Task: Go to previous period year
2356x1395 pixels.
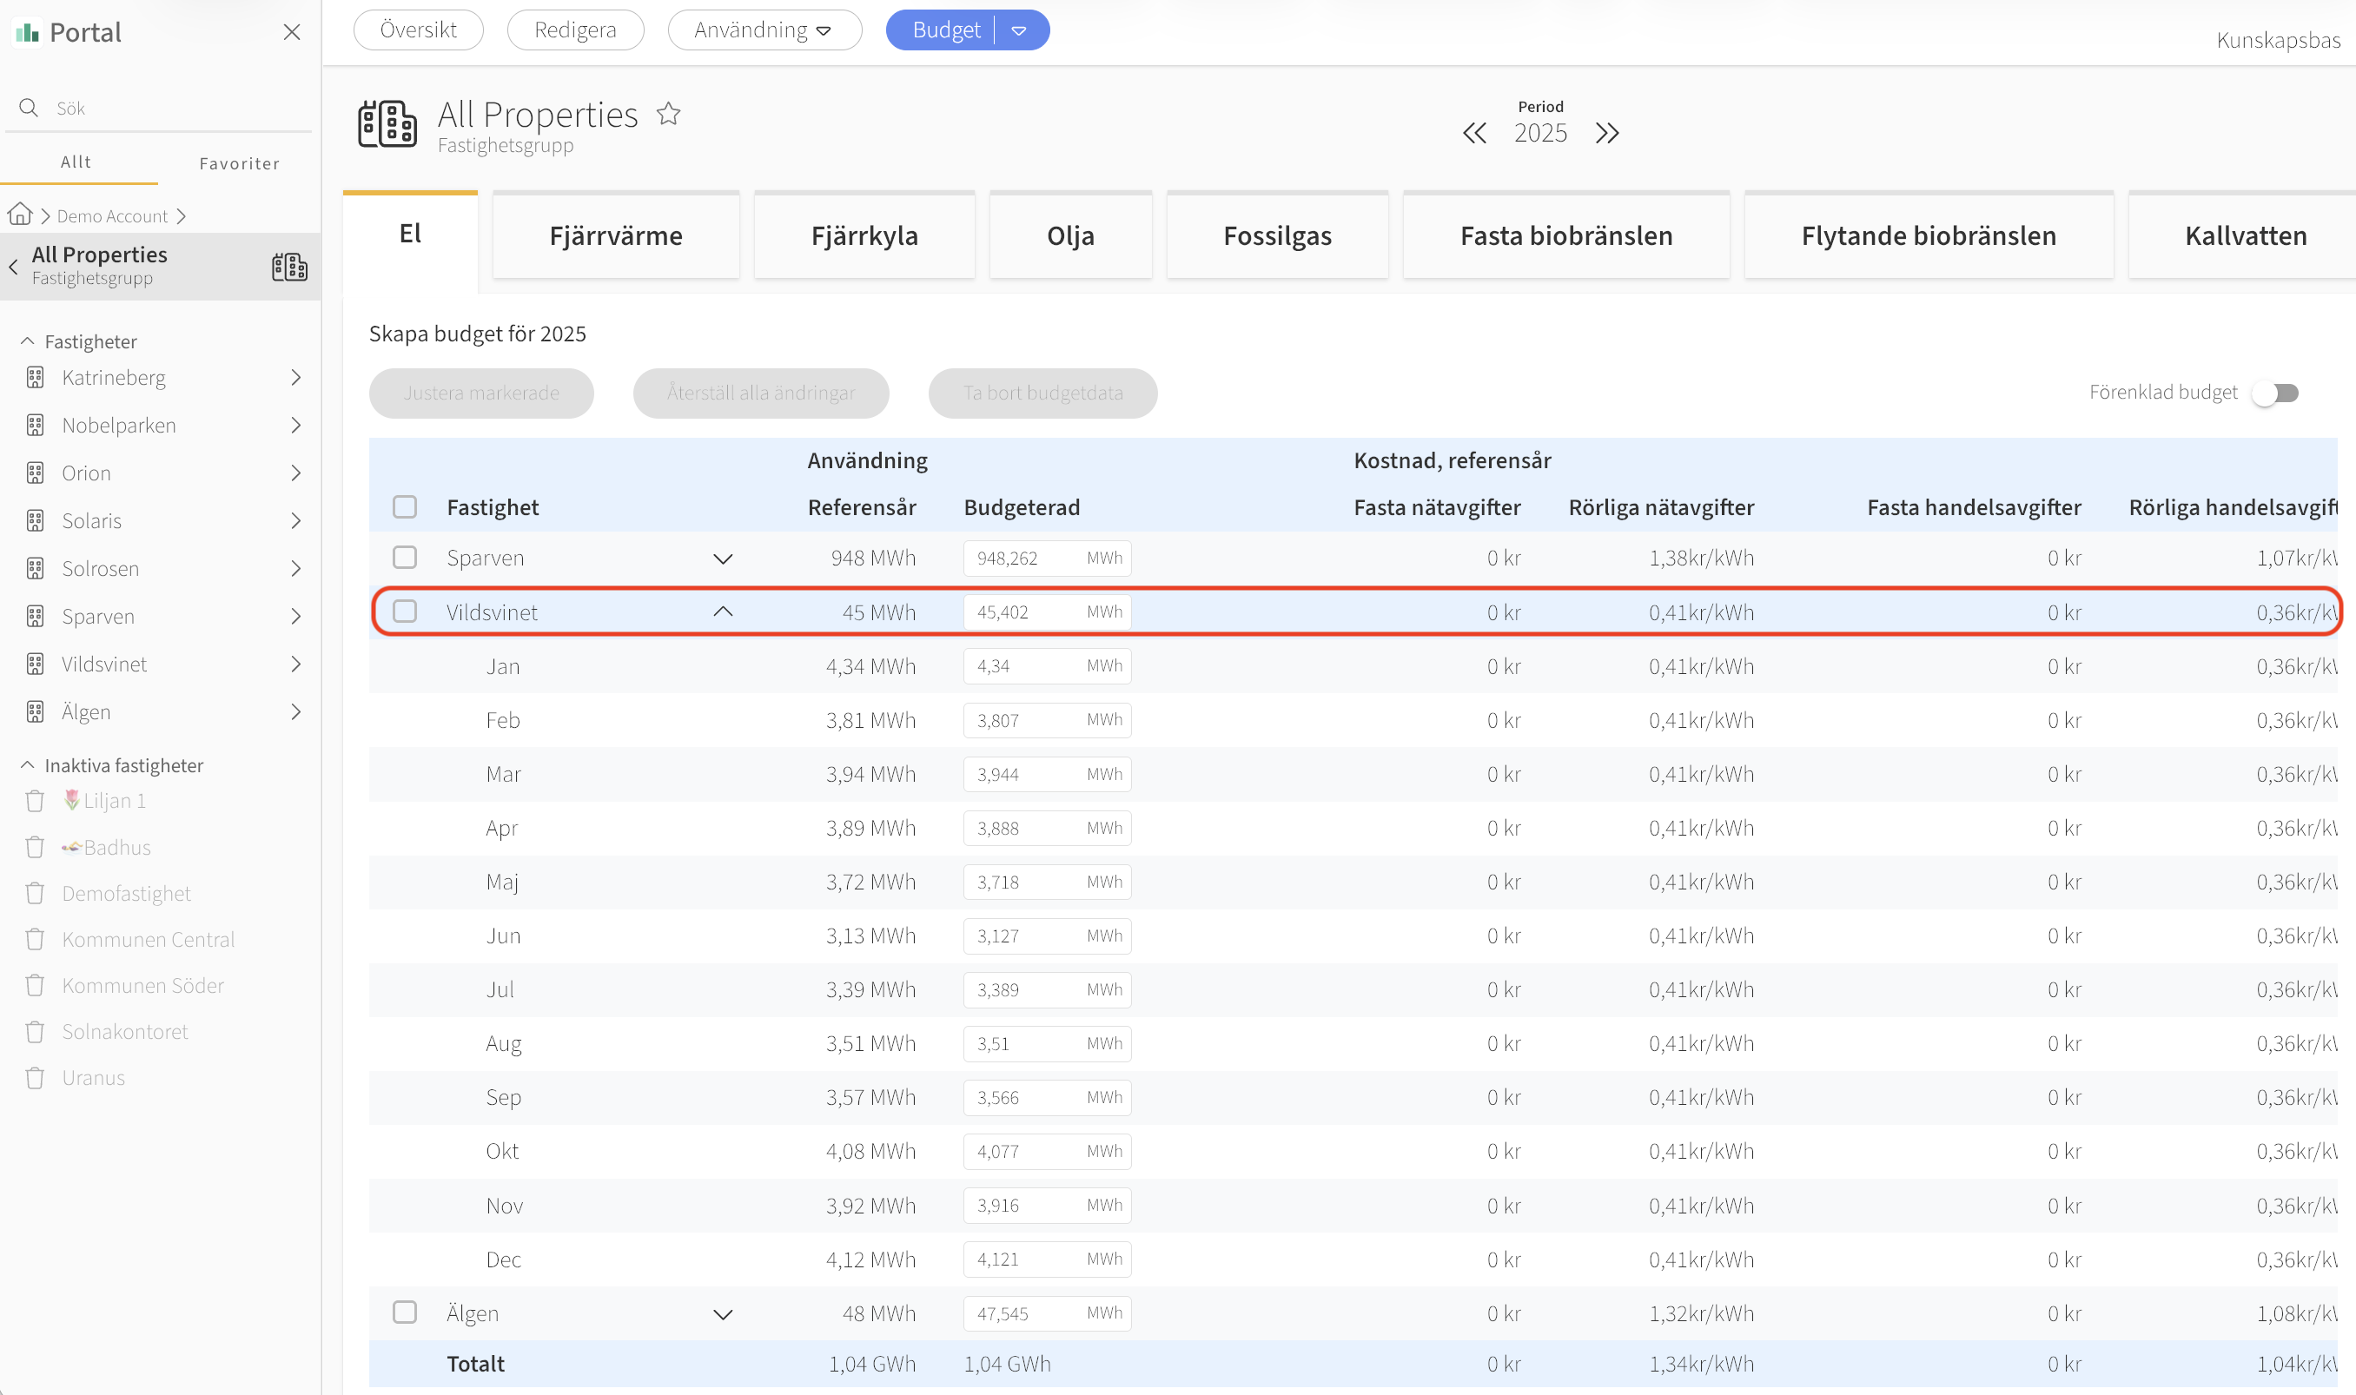Action: tap(1474, 133)
